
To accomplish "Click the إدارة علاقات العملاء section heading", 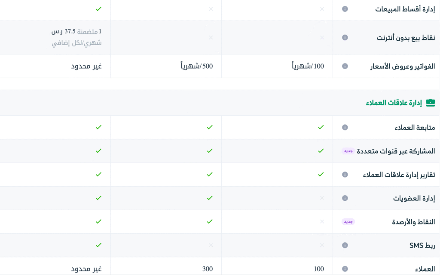I will 394,103.
